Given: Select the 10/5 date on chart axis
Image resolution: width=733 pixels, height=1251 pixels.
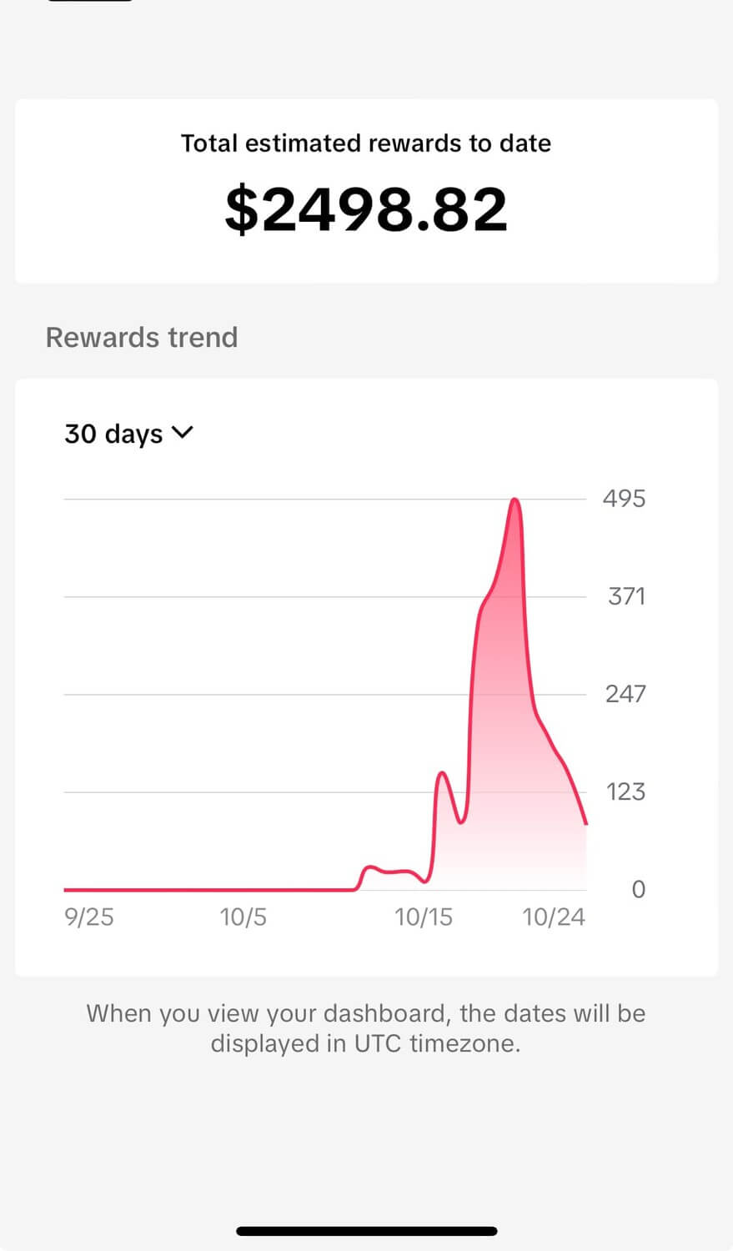Looking at the screenshot, I should 243,917.
